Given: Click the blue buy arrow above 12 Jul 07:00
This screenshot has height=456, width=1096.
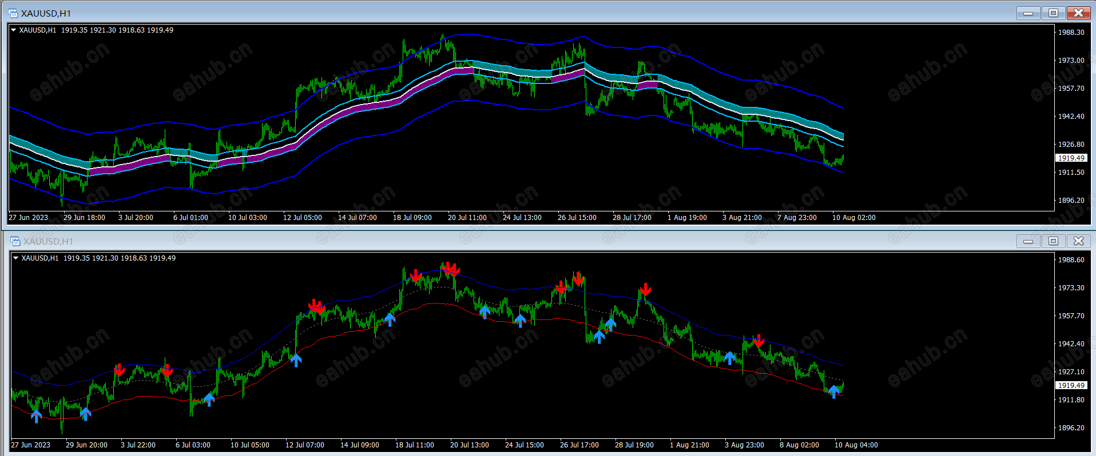Looking at the screenshot, I should (296, 361).
